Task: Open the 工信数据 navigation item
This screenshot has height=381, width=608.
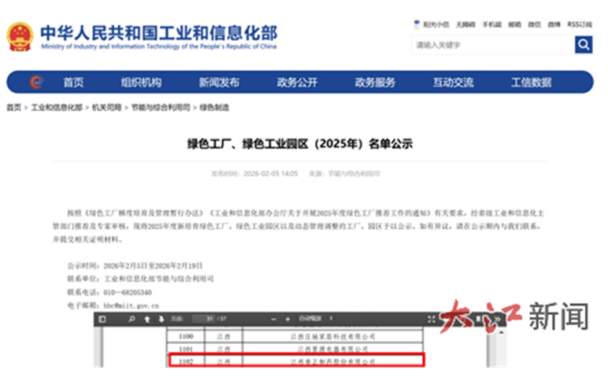Action: coord(531,83)
